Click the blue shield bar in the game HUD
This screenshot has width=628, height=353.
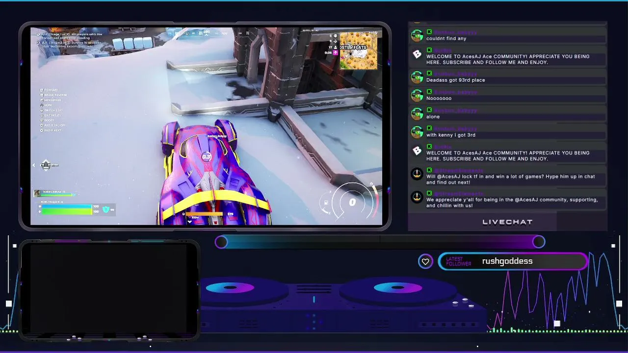66,206
